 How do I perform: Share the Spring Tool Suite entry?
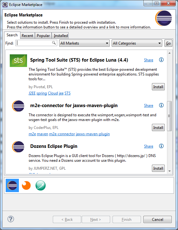(x=149, y=60)
